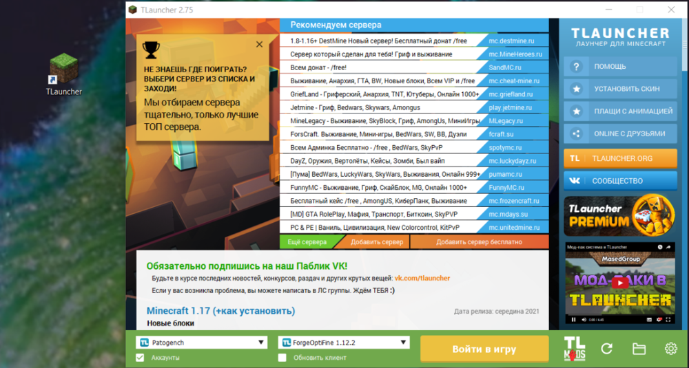Select the mc.MineHeroes.ru server address
The height and width of the screenshot is (368, 689).
tap(514, 54)
